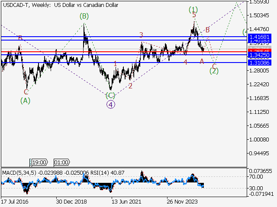Select the green (2) wave projection label
Image resolution: width=277 pixels, height=207 pixels.
tap(214, 71)
